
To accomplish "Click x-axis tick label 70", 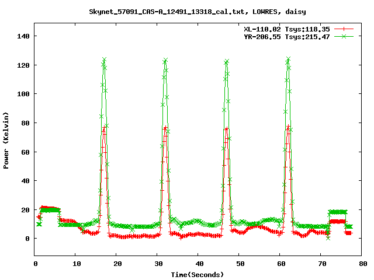I will [323, 264].
